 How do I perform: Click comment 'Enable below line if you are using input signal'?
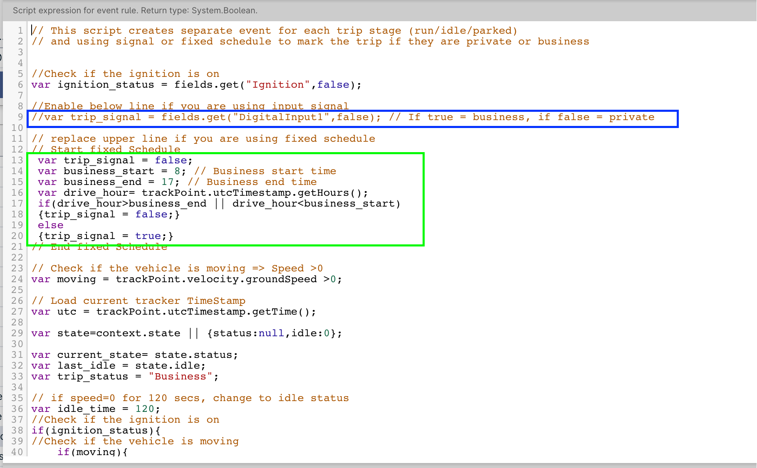coord(190,106)
